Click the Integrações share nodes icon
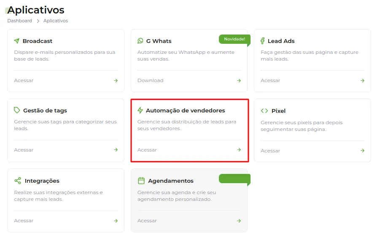Screen dimensions: 380x248 pos(18,181)
